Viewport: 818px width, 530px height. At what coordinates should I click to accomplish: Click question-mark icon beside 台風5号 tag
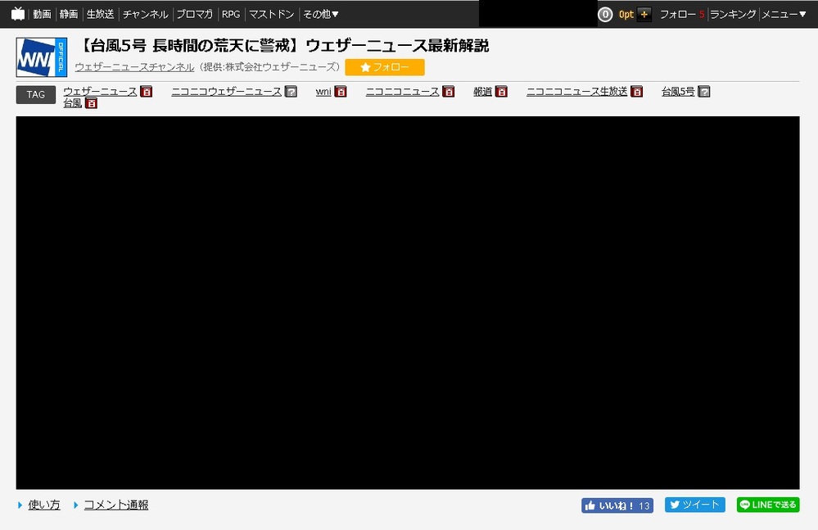(703, 92)
